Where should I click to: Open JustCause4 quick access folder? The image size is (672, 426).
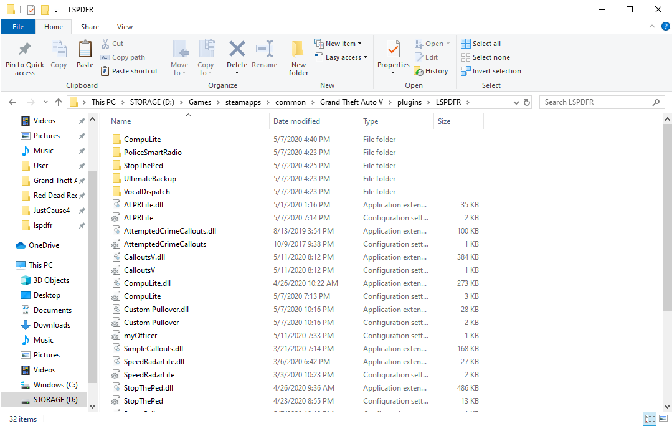(x=52, y=211)
